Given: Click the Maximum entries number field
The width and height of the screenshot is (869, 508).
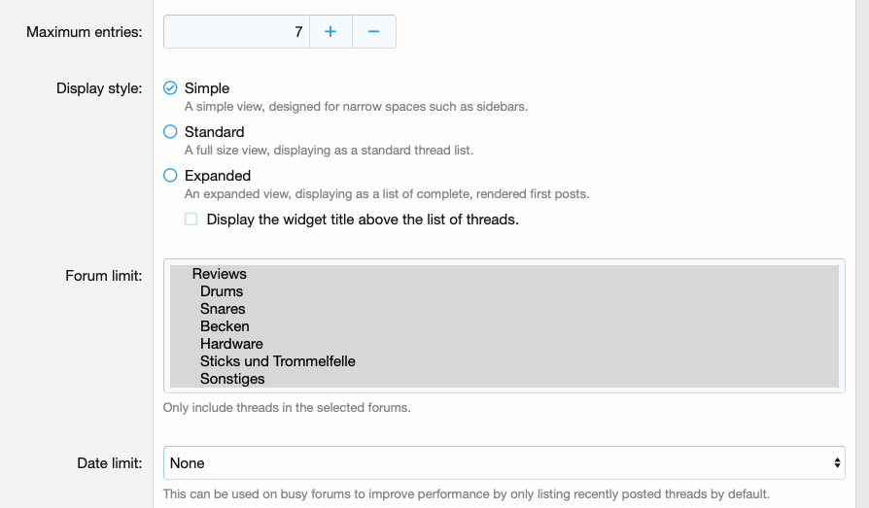Looking at the screenshot, I should [x=236, y=31].
